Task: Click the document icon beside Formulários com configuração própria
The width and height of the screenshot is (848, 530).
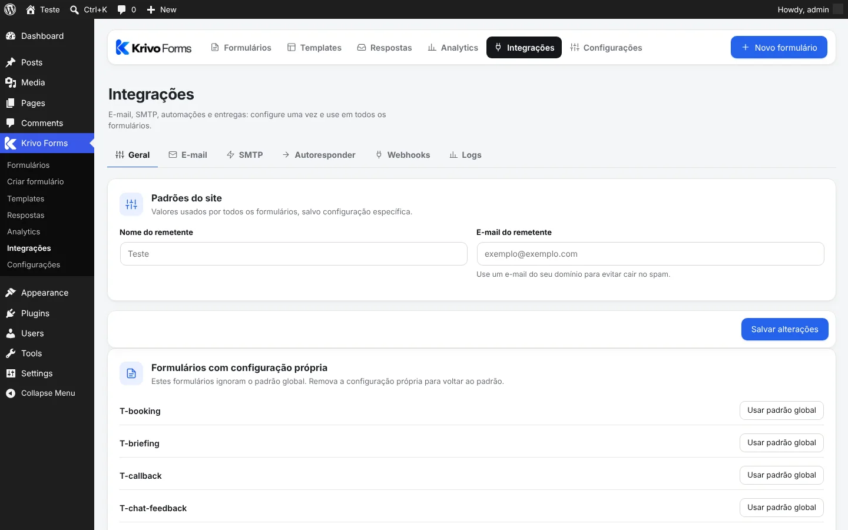Action: click(131, 373)
